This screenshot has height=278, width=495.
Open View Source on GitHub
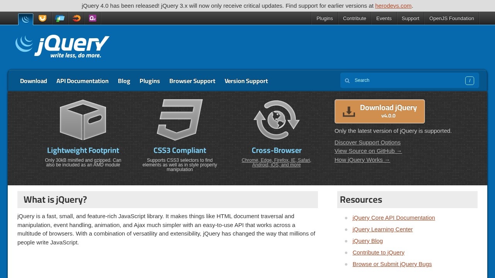[x=368, y=151]
